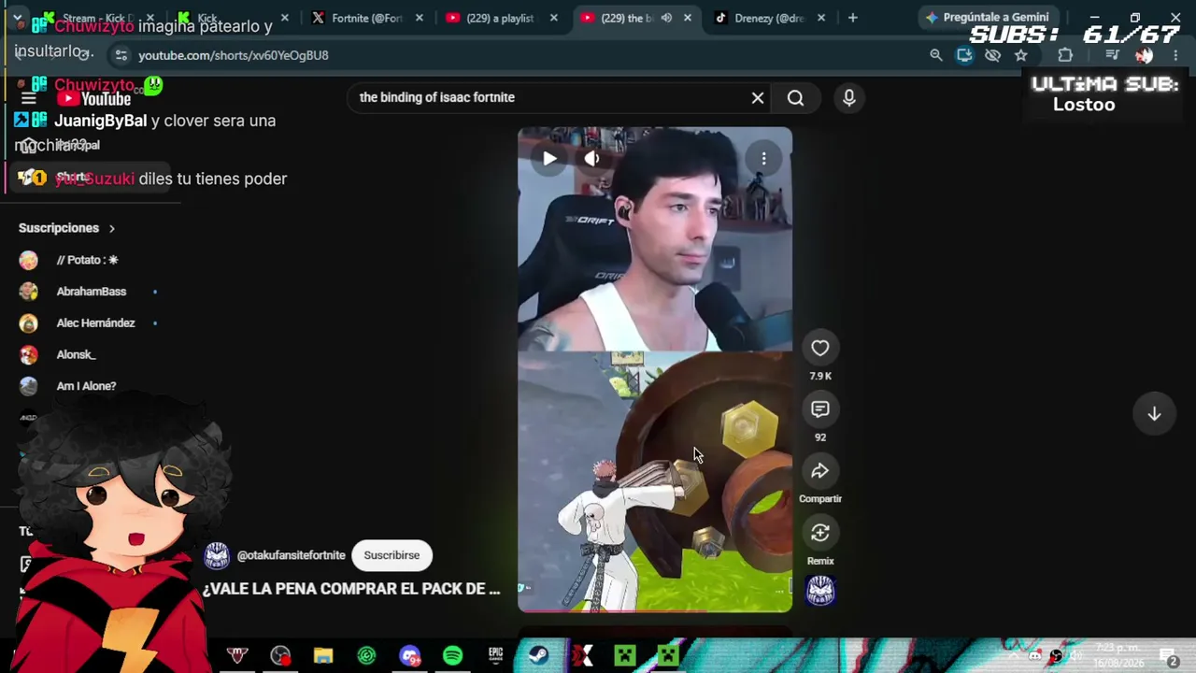
Task: Open File Explorer from the taskbar
Action: point(323,656)
